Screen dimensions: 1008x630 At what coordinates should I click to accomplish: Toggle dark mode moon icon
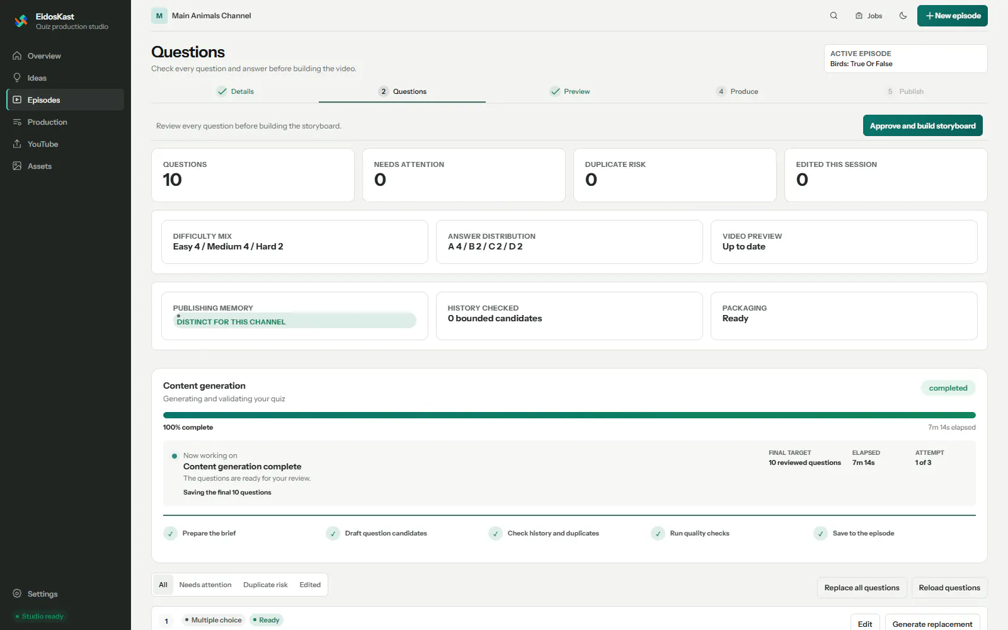(x=903, y=16)
